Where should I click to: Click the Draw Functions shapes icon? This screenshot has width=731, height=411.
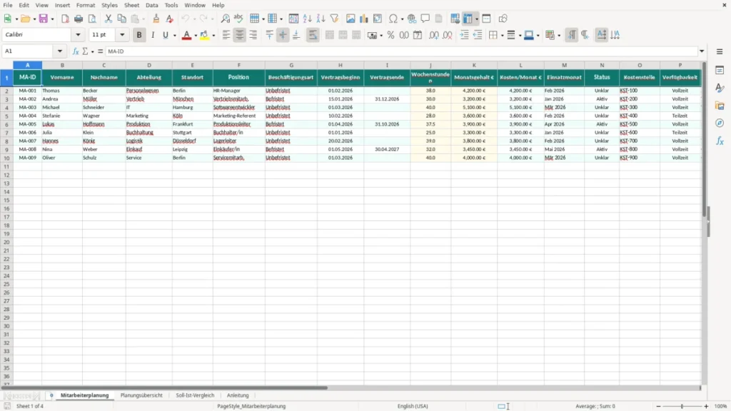point(503,19)
